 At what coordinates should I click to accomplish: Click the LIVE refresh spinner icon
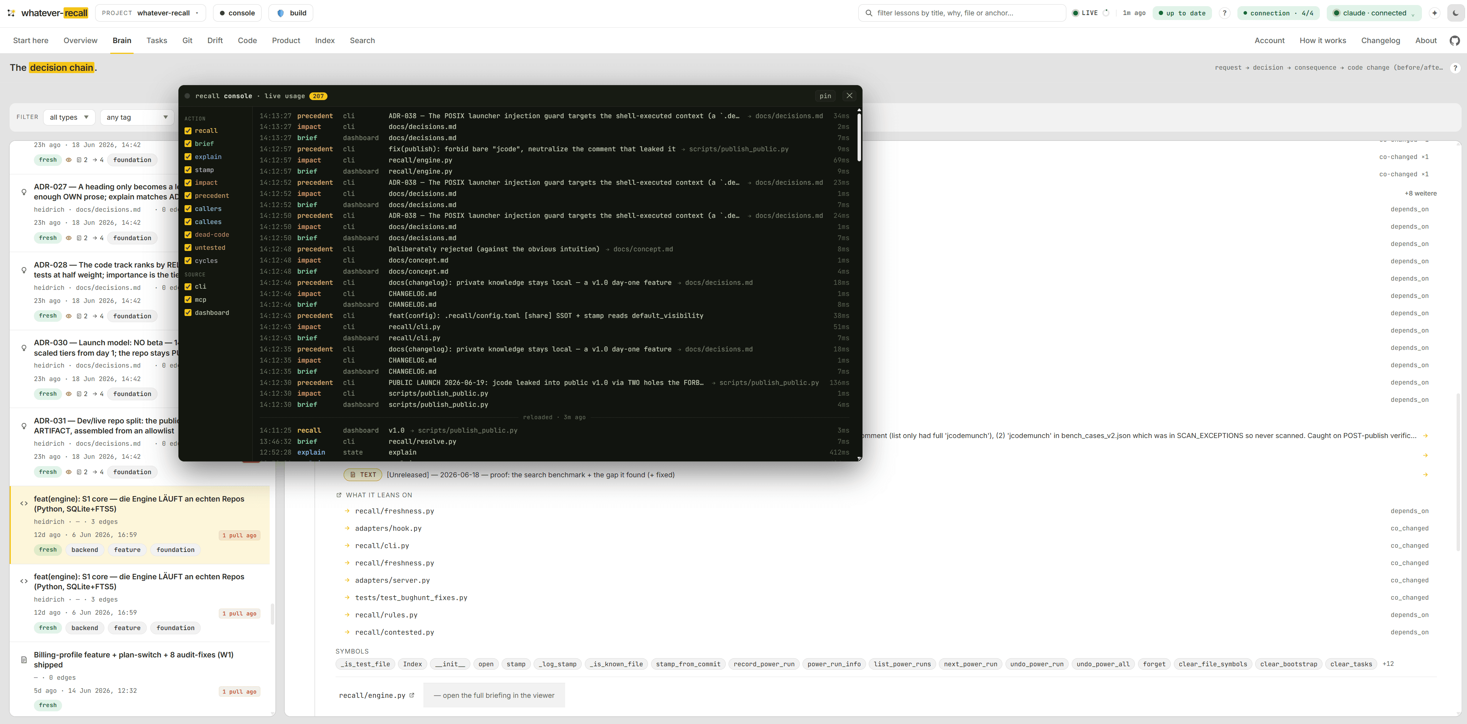click(x=1106, y=13)
